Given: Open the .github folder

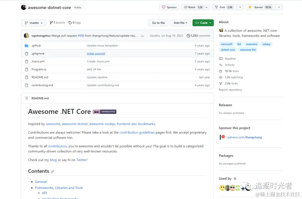Looking at the screenshot, I should (36, 45).
